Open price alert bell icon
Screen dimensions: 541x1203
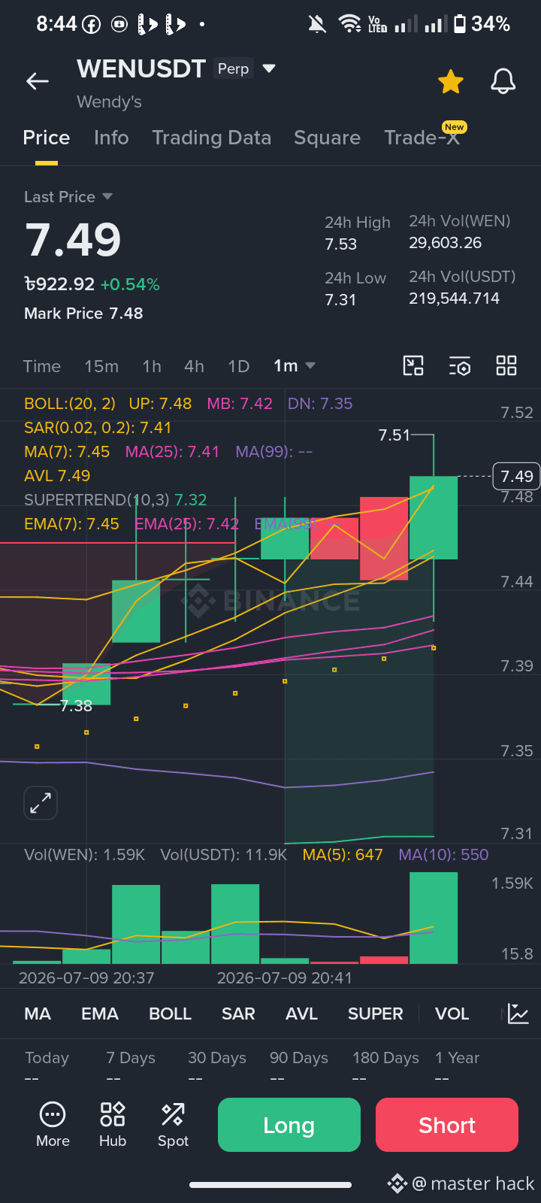click(x=503, y=81)
